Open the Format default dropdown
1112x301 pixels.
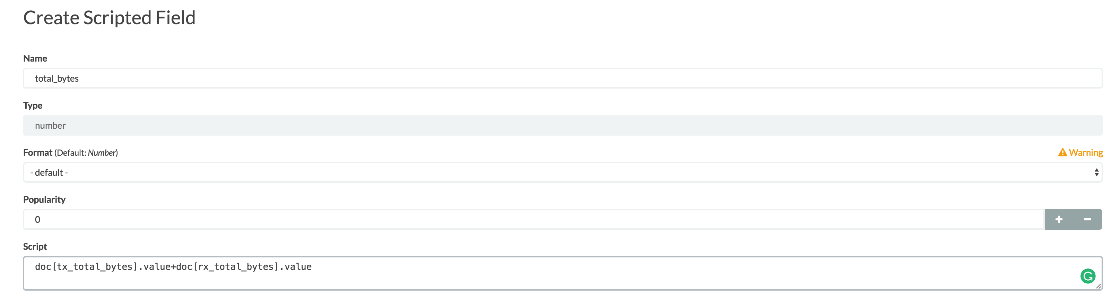coord(563,173)
